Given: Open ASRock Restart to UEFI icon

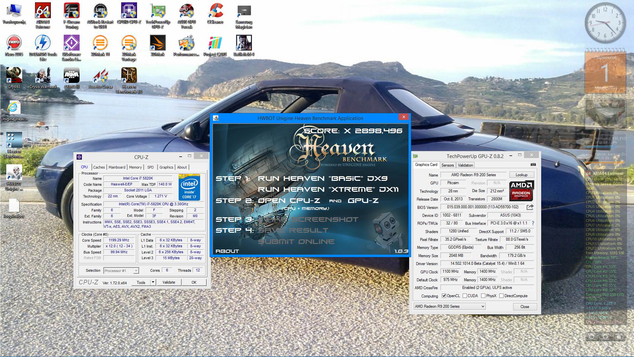Looking at the screenshot, I should (100, 16).
